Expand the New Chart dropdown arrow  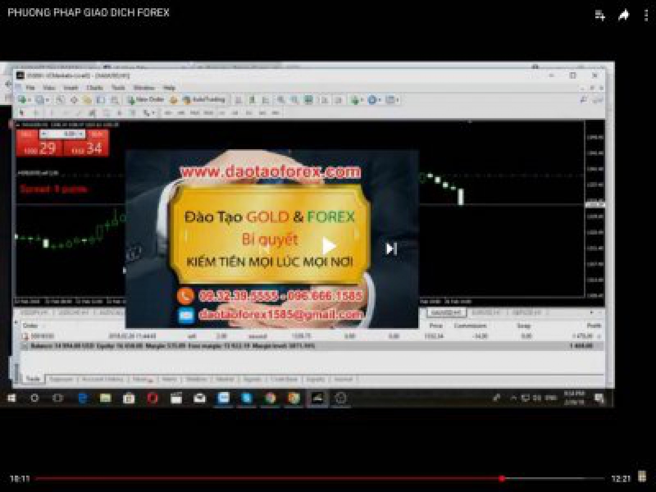pos(30,100)
